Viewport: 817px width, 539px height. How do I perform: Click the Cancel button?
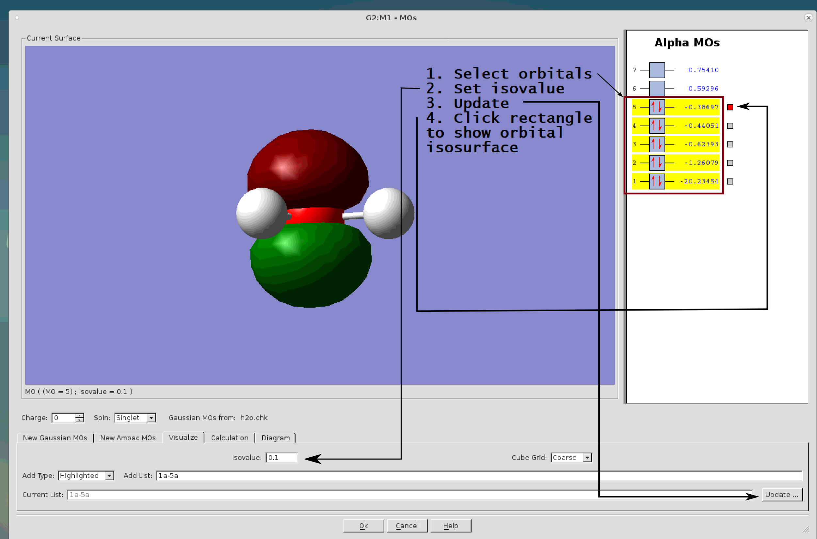tap(407, 526)
